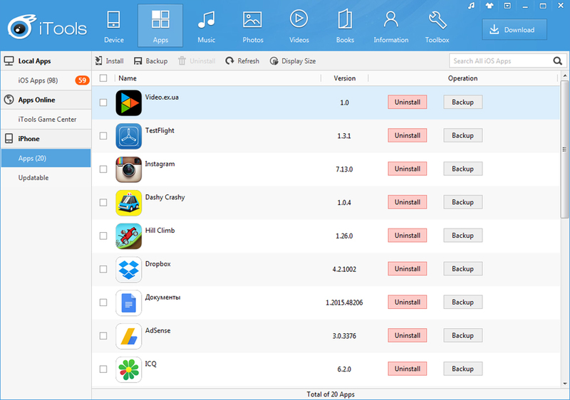Image resolution: width=570 pixels, height=400 pixels.
Task: Open the Information section
Action: coord(390,26)
